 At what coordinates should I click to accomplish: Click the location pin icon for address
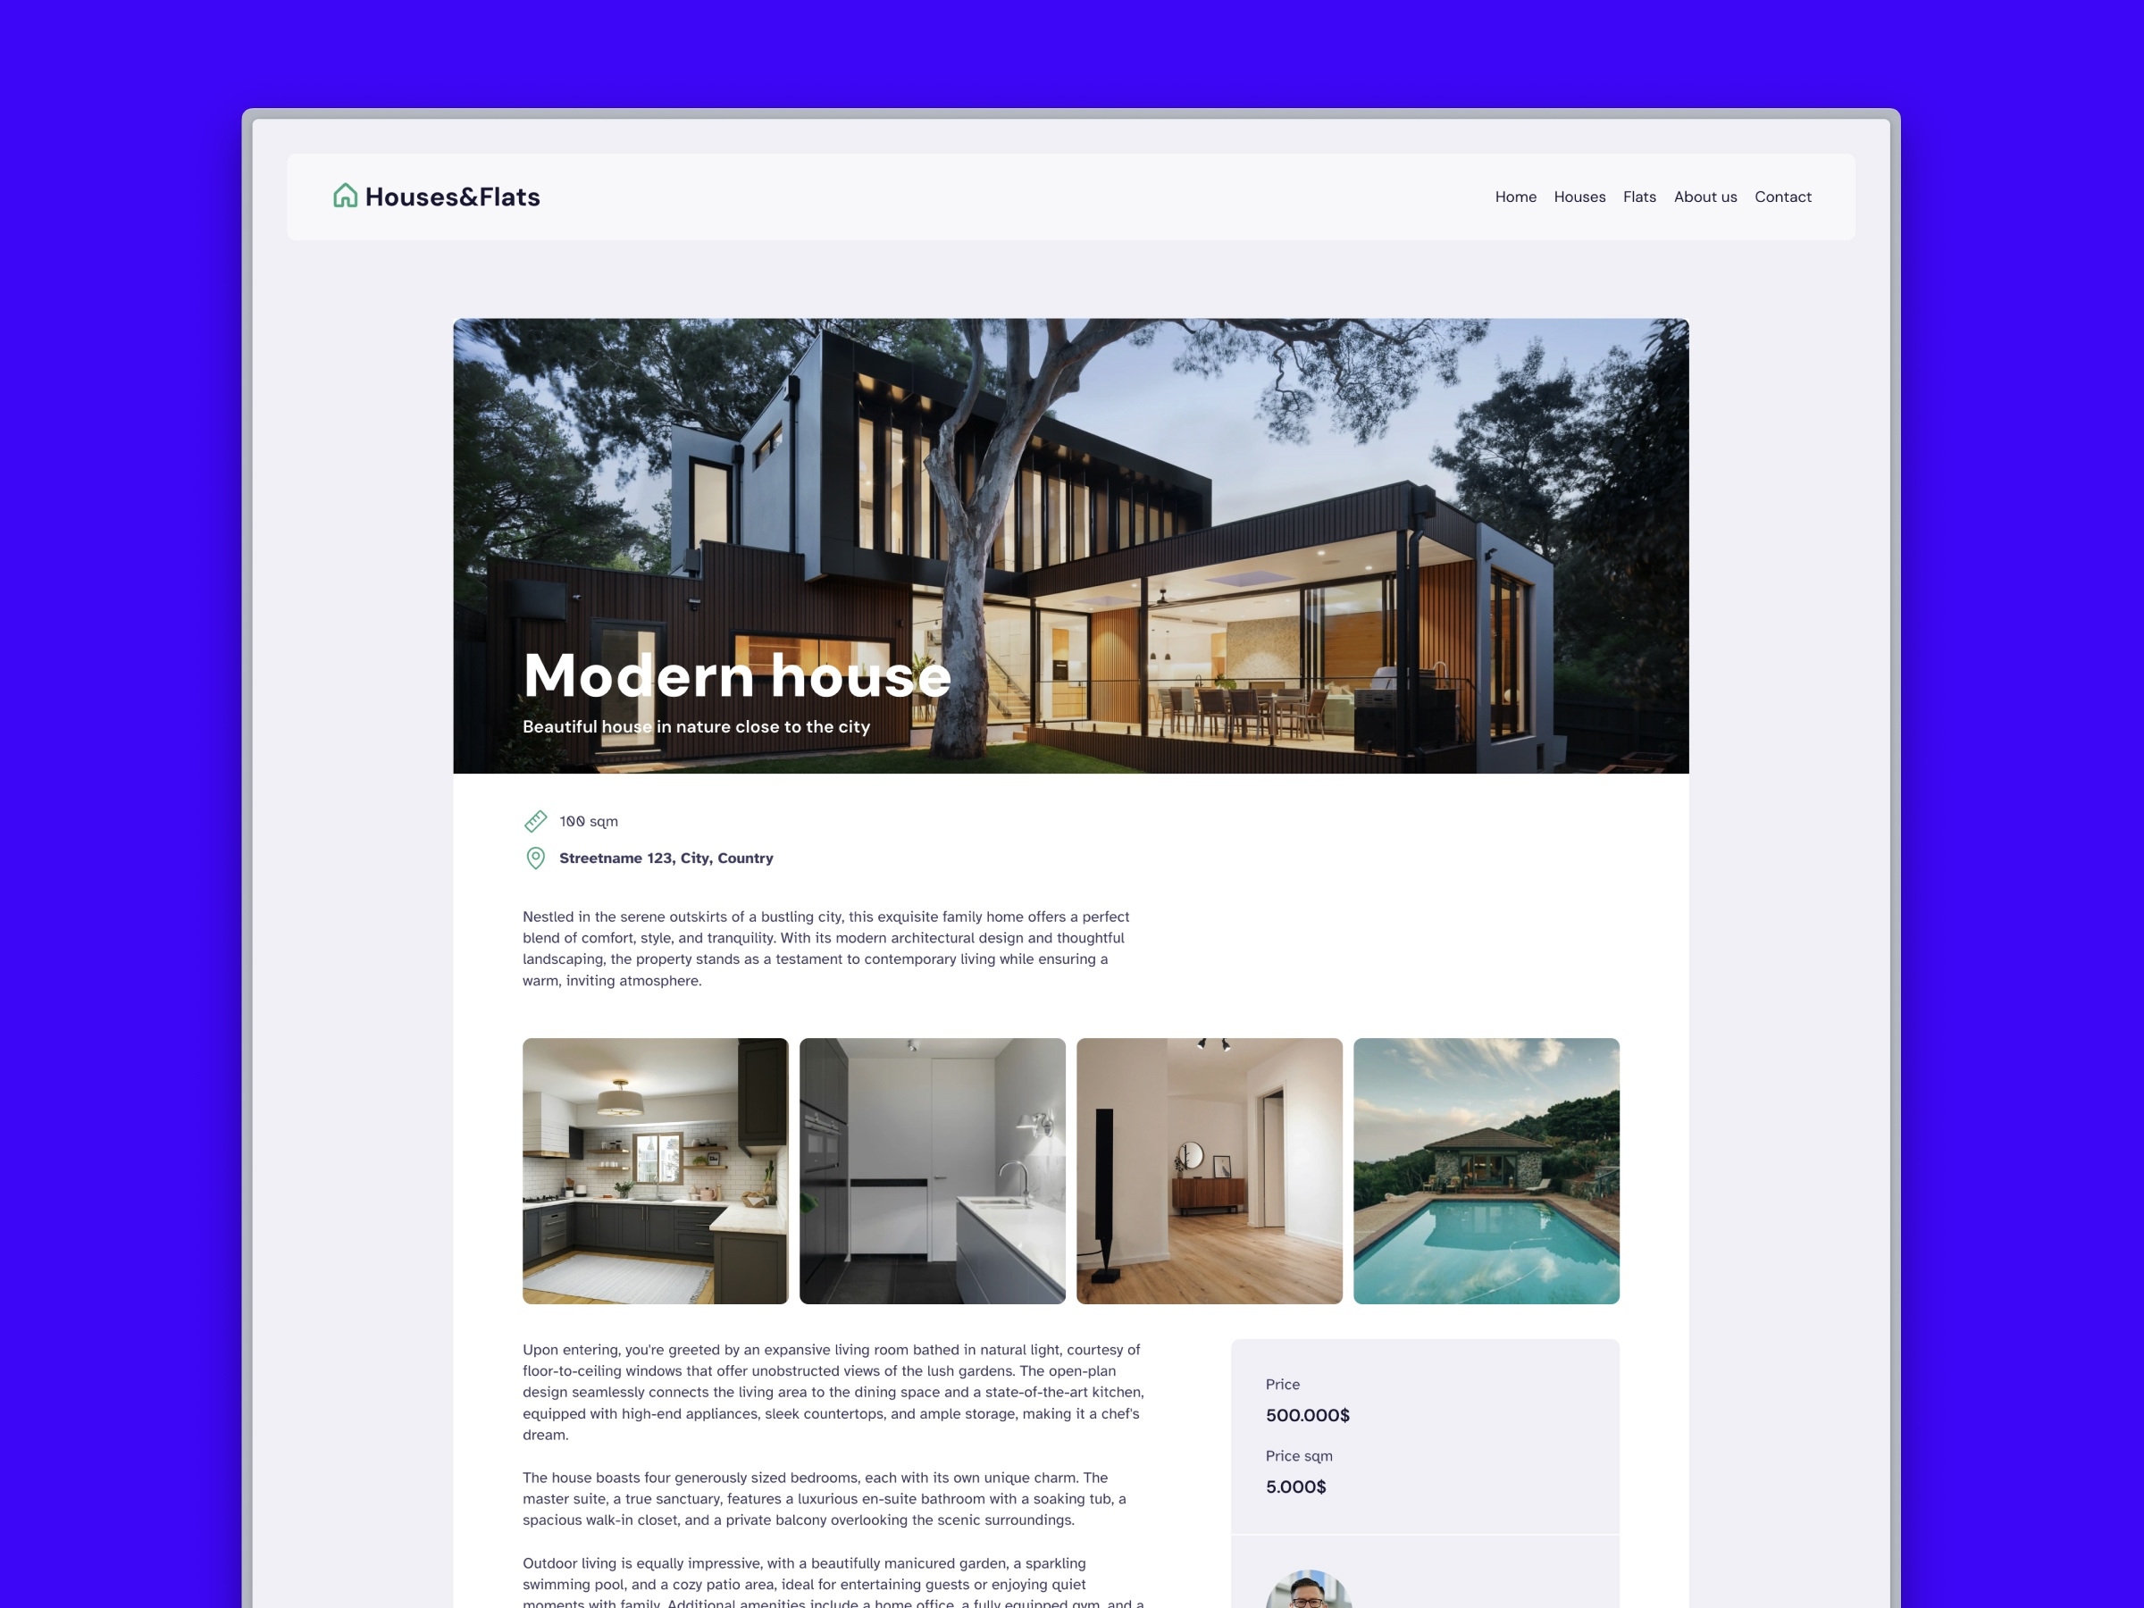click(533, 858)
